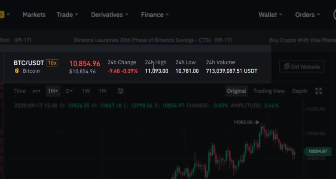The image size is (336, 179).
Task: Click the Bitcoin coin info icon
Action: tap(17, 71)
